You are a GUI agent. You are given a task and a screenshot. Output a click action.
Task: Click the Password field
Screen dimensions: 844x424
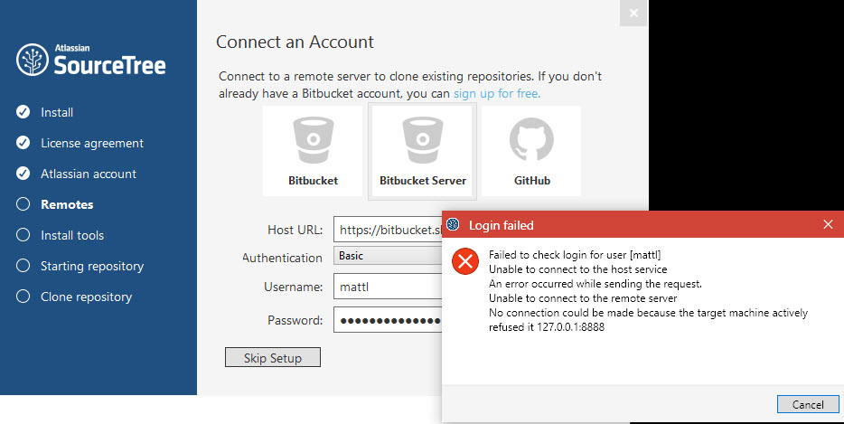tap(388, 320)
